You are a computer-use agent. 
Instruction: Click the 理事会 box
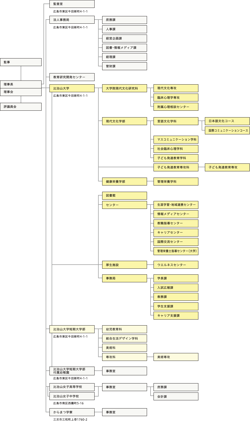21,92
